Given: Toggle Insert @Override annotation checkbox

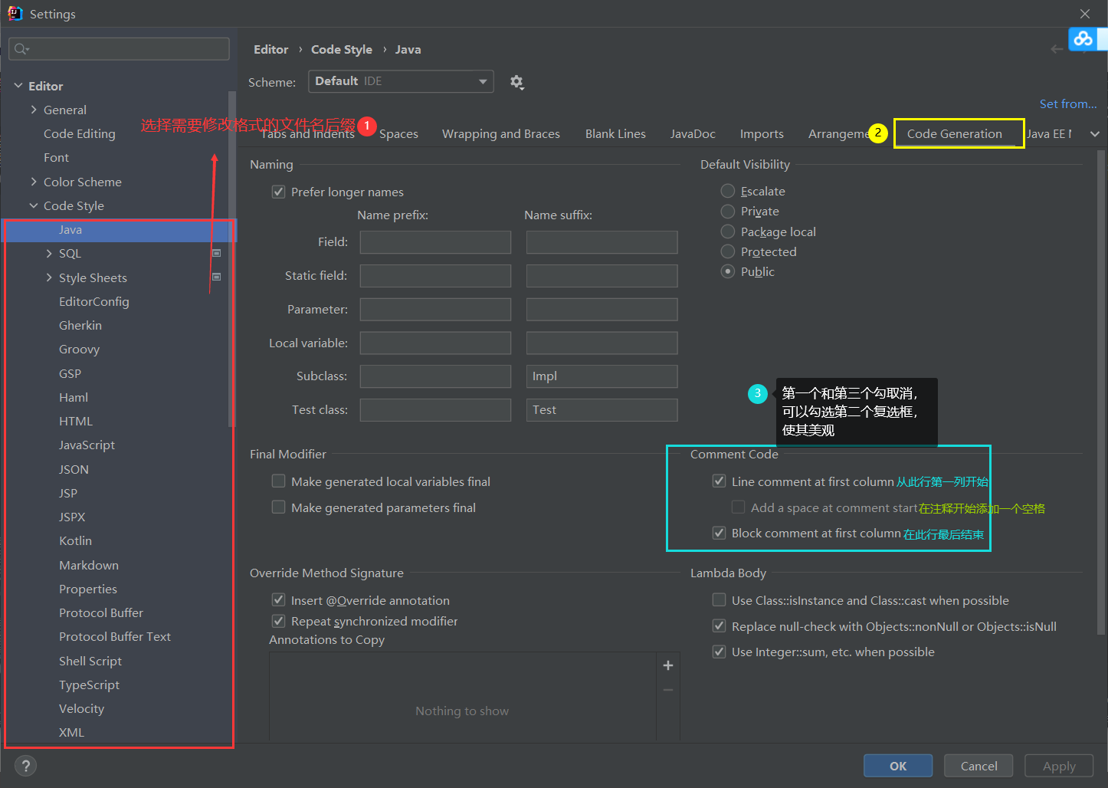Looking at the screenshot, I should click(279, 600).
